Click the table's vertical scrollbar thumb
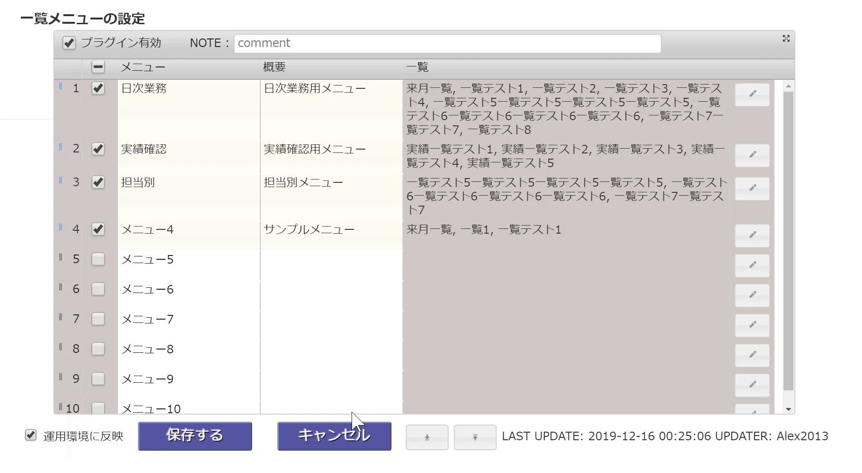This screenshot has width=862, height=473. [x=788, y=241]
